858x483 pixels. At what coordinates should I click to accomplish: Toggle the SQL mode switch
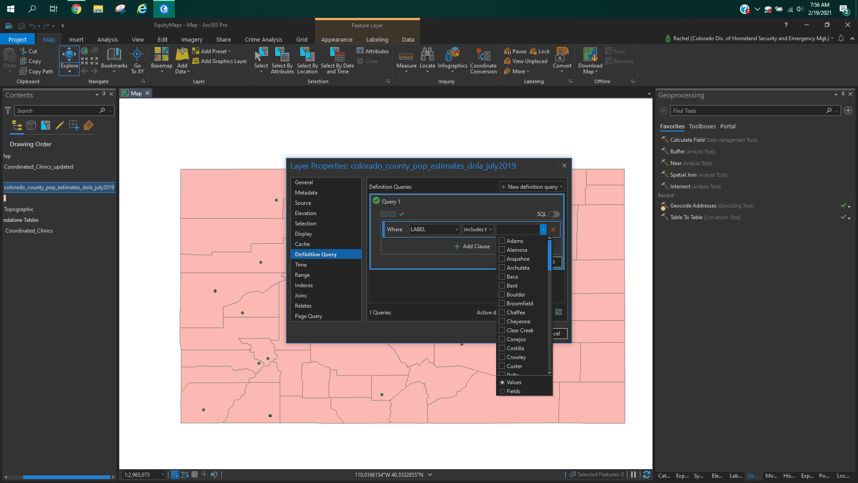[x=554, y=214]
